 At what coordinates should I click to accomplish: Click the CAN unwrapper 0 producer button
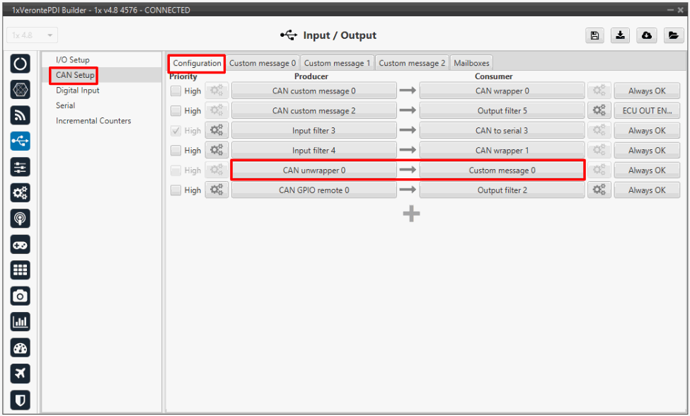(x=314, y=171)
